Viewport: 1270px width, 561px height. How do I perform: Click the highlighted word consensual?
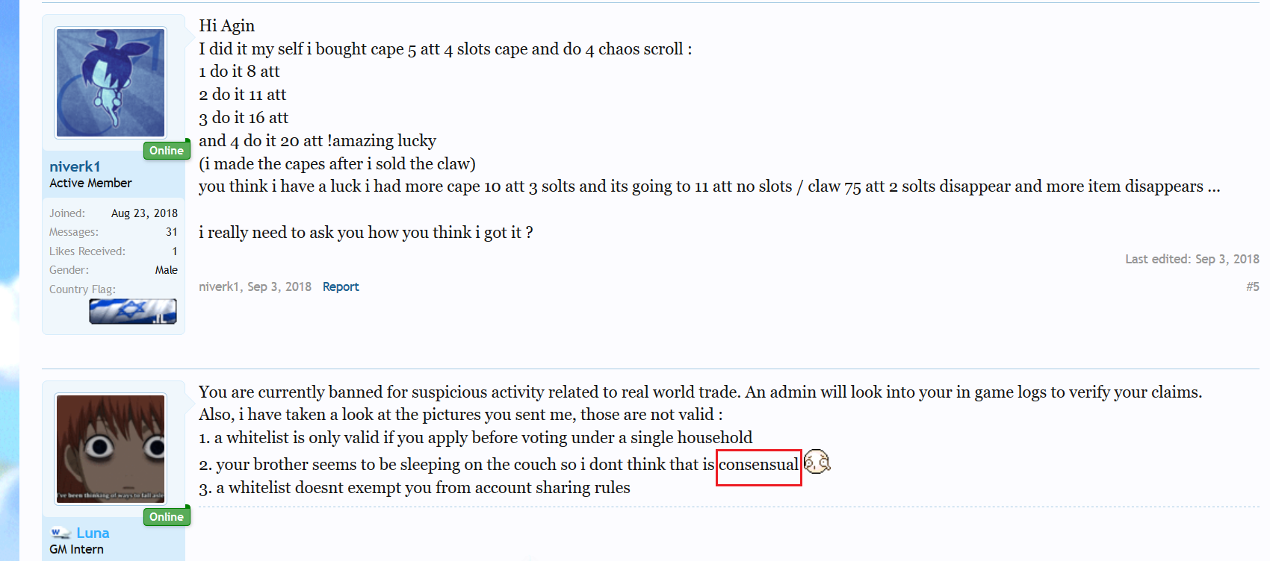coord(758,465)
